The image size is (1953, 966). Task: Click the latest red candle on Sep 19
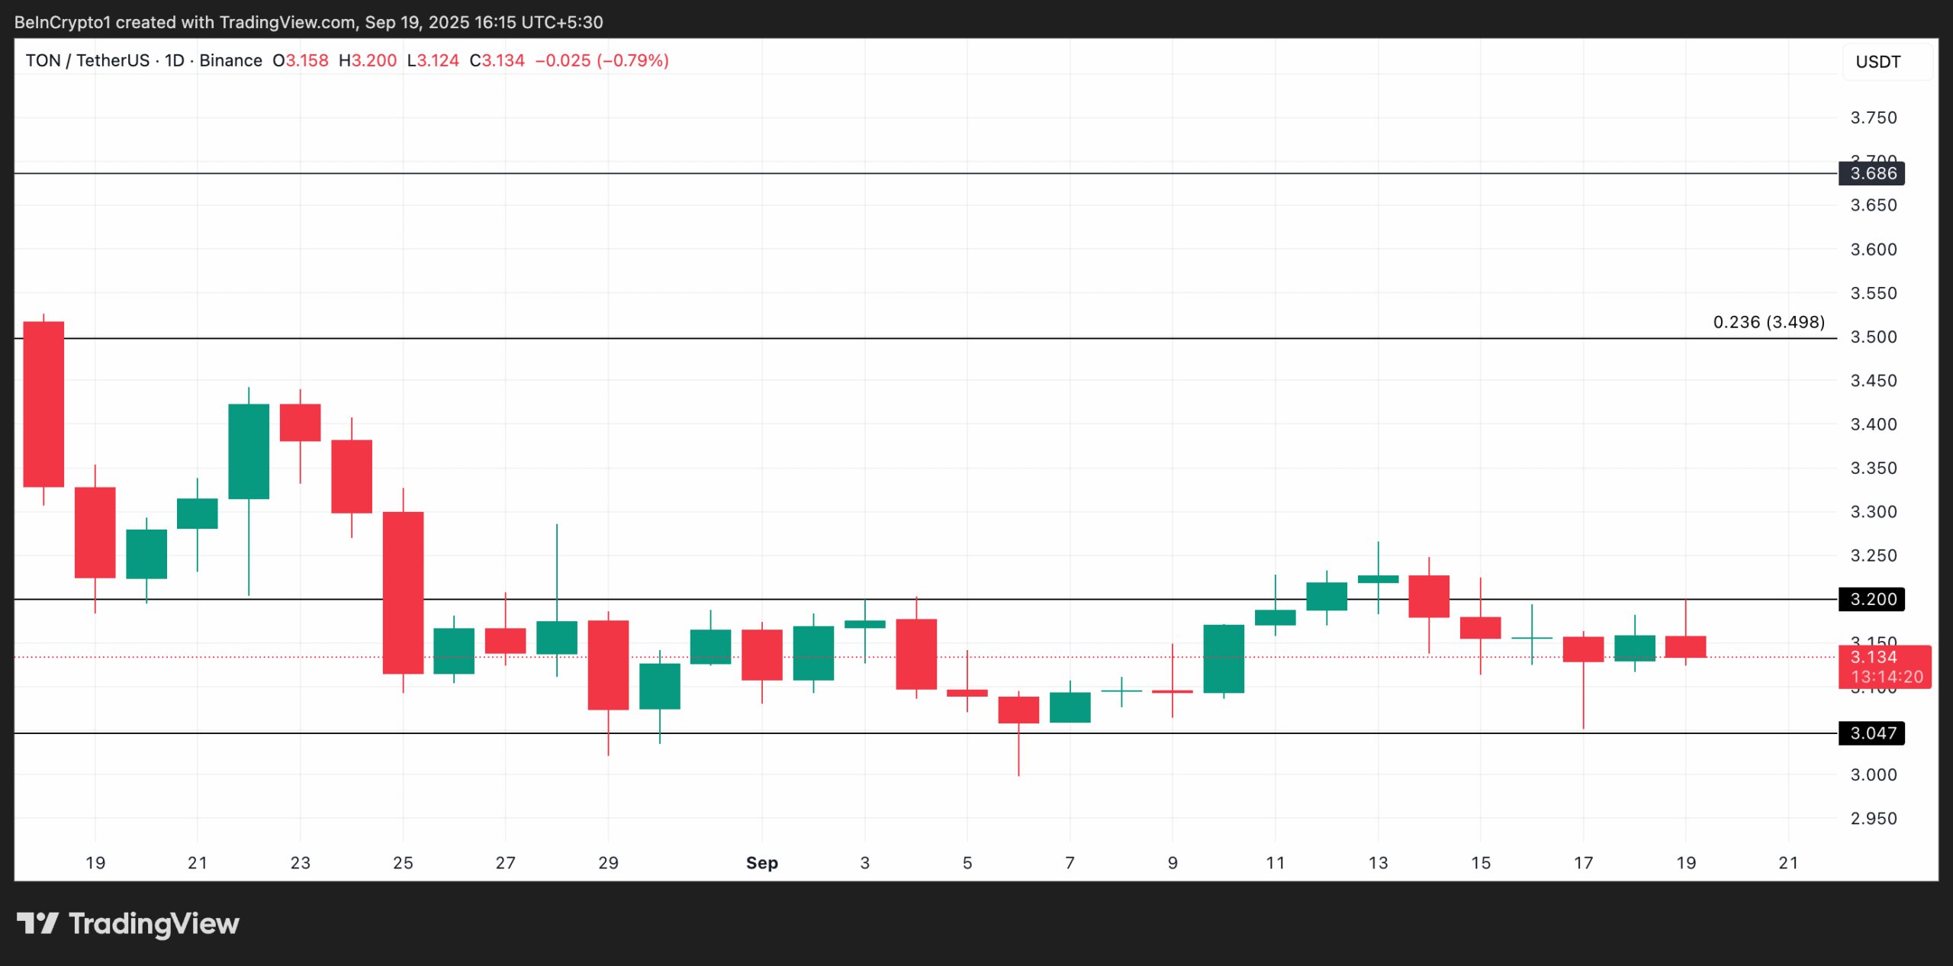[x=1685, y=646]
